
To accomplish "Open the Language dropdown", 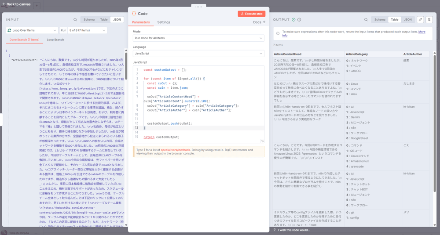I will (x=198, y=54).
